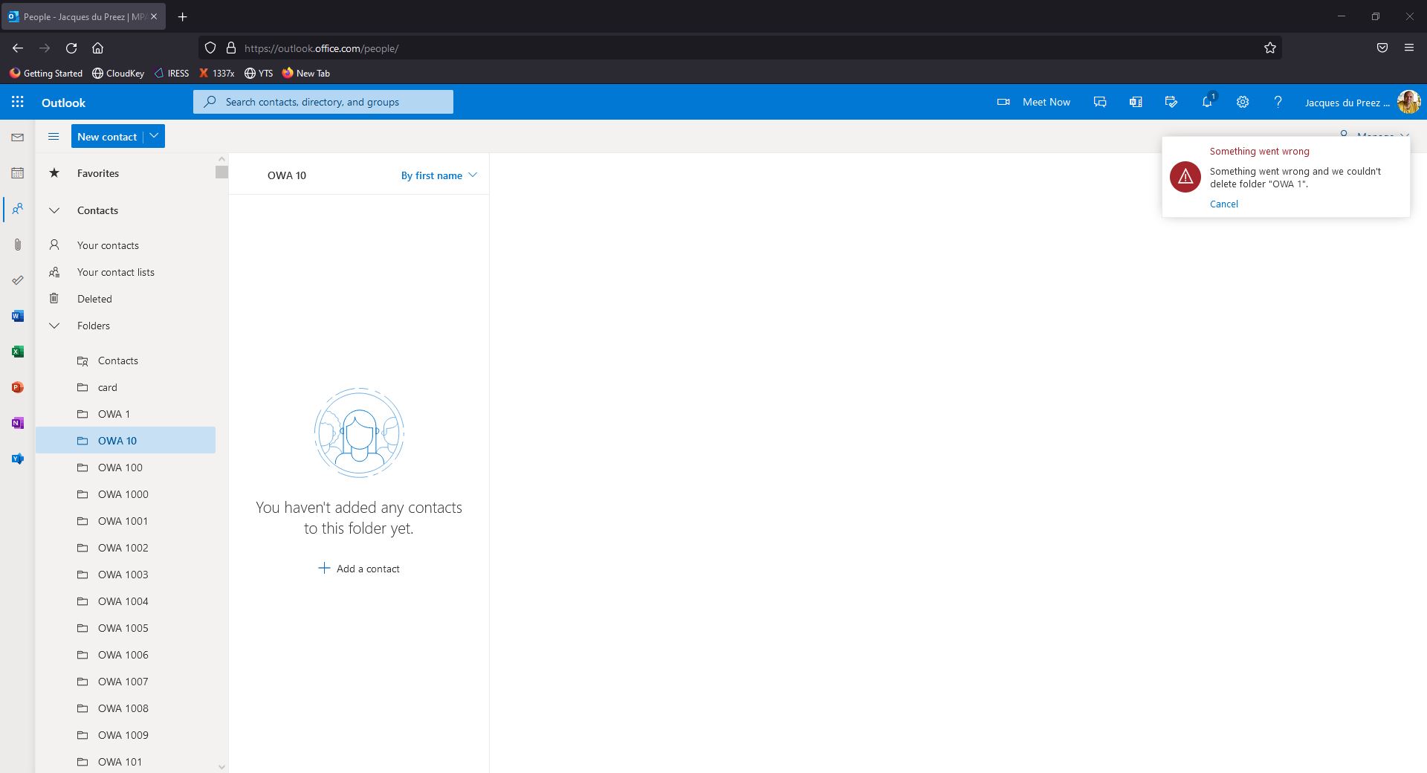This screenshot has width=1427, height=773.
Task: Expand the Contacts section
Action: coord(54,210)
